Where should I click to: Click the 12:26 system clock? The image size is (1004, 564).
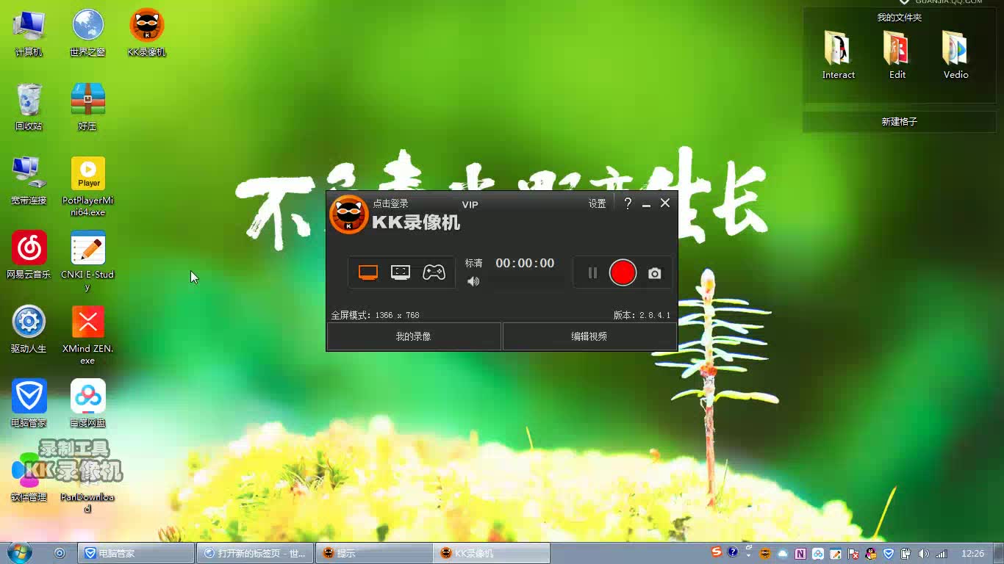[972, 553]
